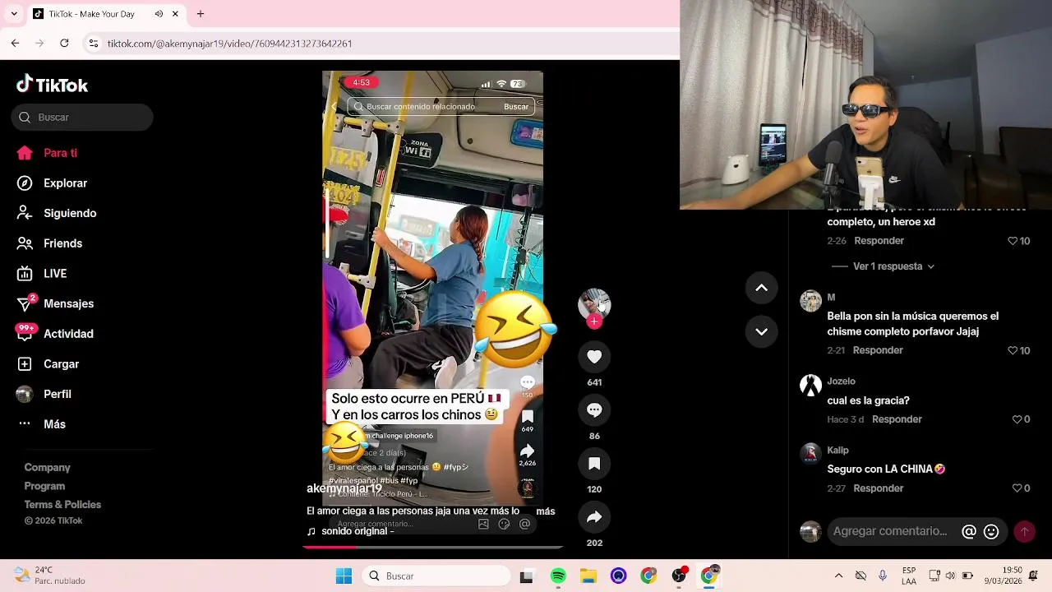This screenshot has height=592, width=1052.
Task: Go to the Siguiendo feed
Action: click(57, 213)
